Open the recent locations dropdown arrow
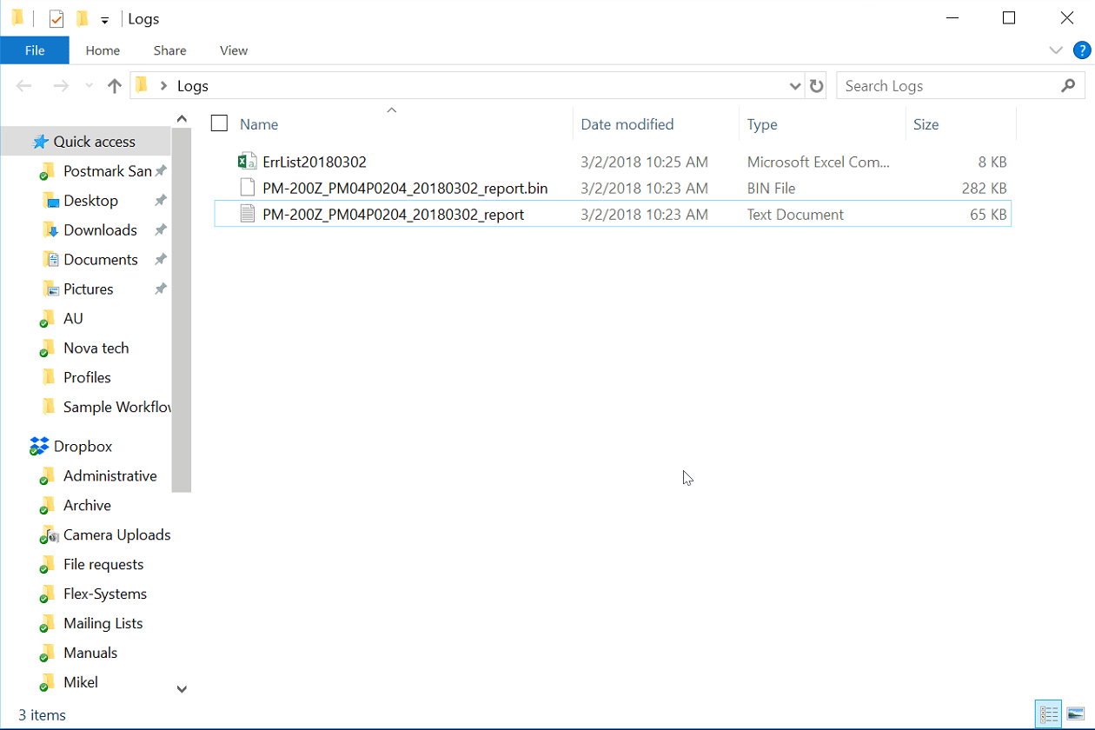The image size is (1095, 730). point(89,86)
